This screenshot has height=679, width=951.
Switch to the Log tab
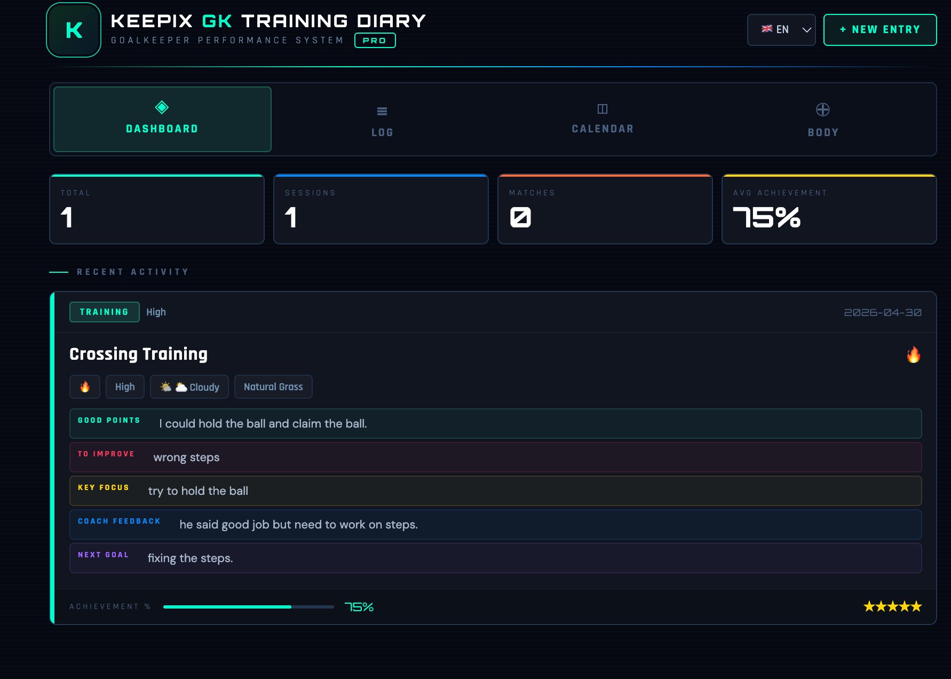pyautogui.click(x=382, y=119)
